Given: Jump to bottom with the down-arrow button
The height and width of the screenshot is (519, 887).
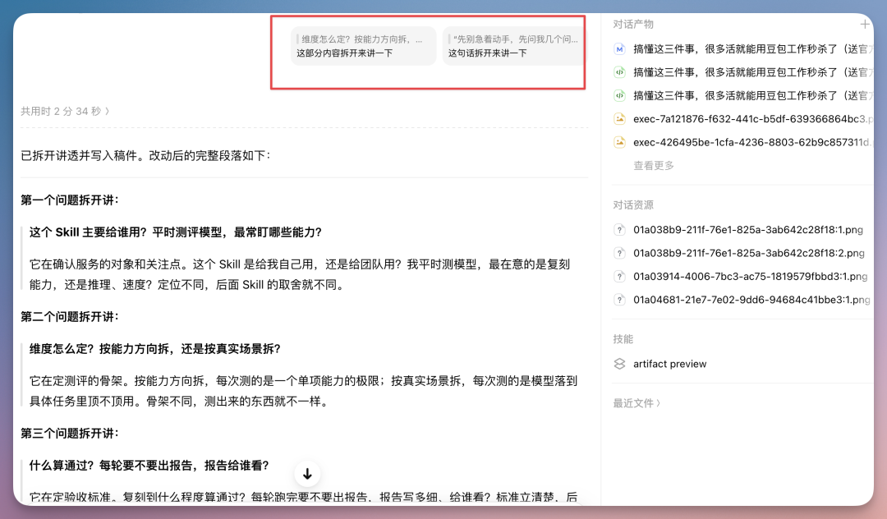Looking at the screenshot, I should pyautogui.click(x=307, y=474).
